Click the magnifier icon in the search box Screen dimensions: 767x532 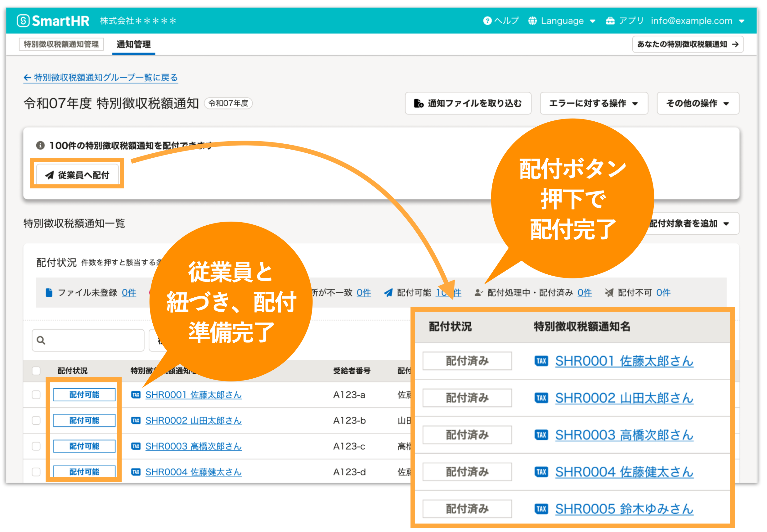[x=41, y=340]
